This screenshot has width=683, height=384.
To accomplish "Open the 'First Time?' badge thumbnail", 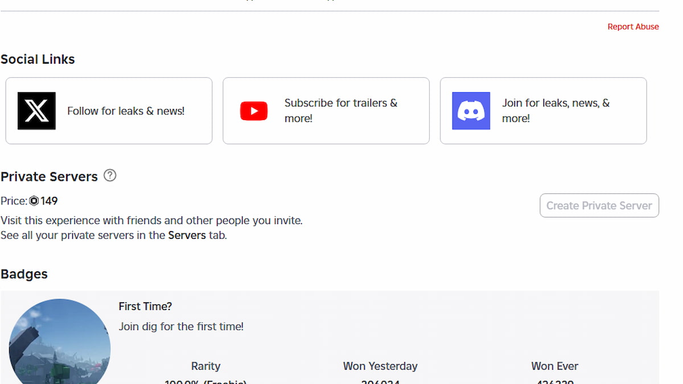I will [60, 341].
